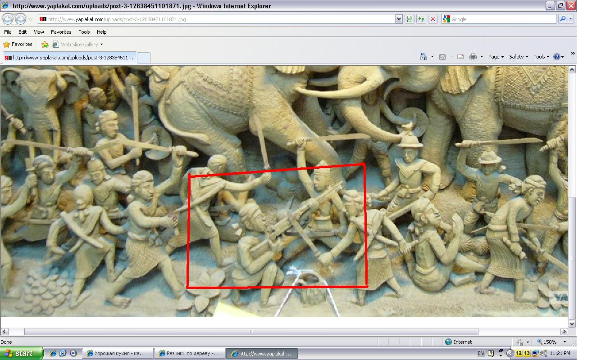This screenshot has height=360, width=592.
Task: Click the EN language indicator
Action: point(481,354)
